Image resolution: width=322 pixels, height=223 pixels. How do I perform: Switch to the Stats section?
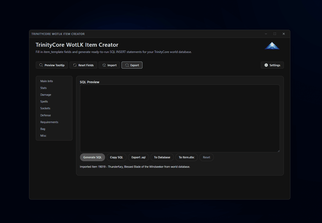coord(43,88)
